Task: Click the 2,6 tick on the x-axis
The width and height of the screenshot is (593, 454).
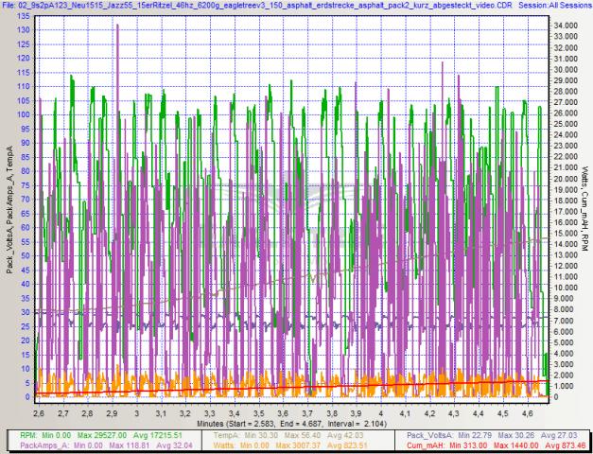Action: [x=39, y=412]
